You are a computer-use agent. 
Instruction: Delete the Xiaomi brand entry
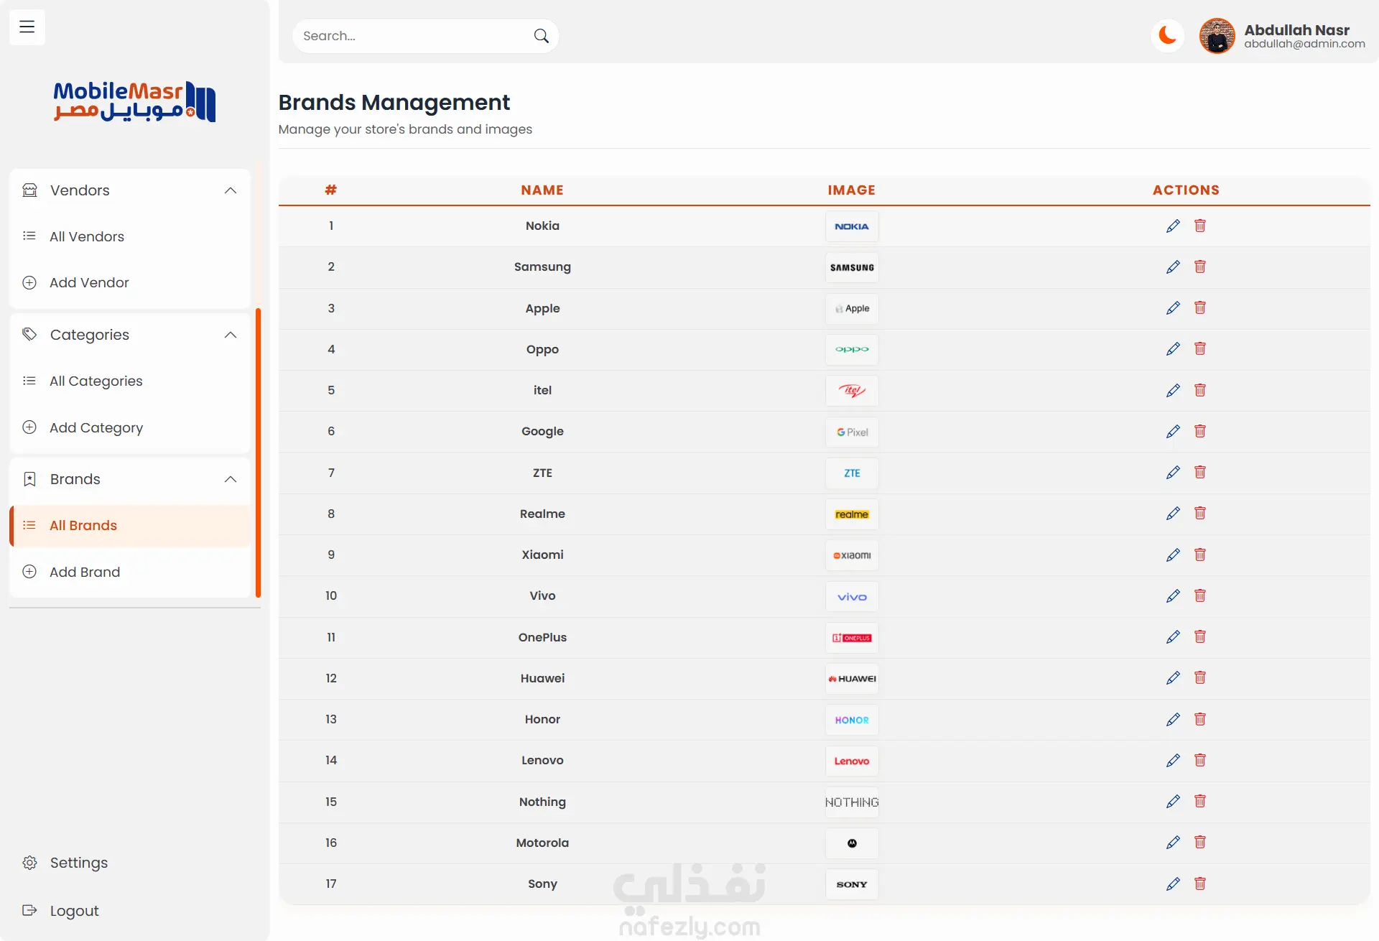1199,555
